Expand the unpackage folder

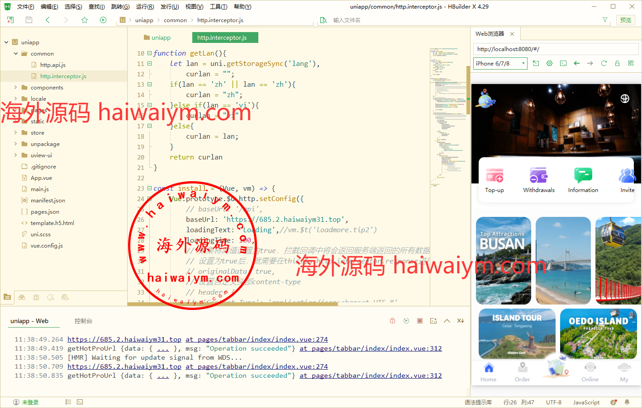pyautogui.click(x=15, y=144)
